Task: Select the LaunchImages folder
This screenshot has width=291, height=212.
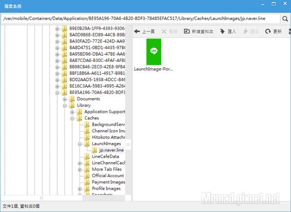Action: pyautogui.click(x=106, y=144)
